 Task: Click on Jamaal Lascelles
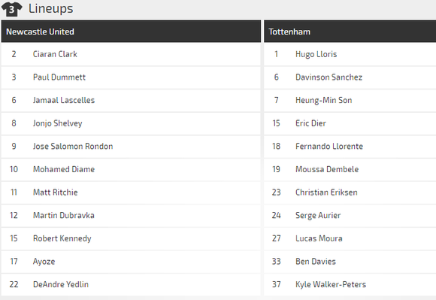64,100
